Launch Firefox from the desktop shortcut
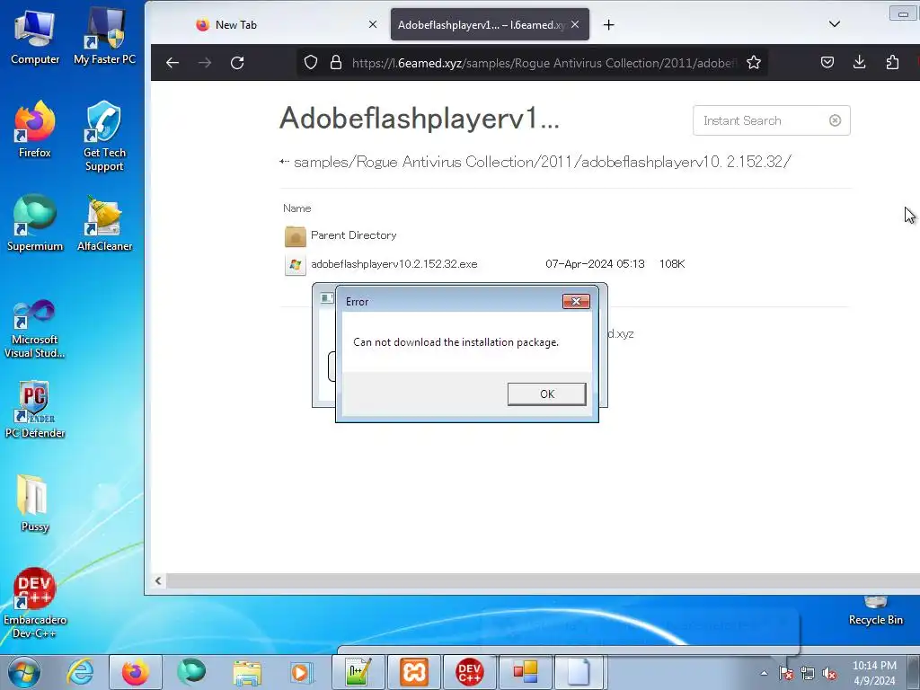This screenshot has width=920, height=690. 35,129
